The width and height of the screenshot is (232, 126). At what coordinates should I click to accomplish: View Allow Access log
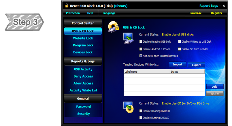click(83, 83)
